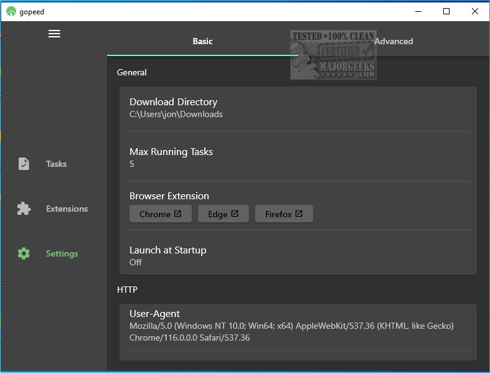Minimize the gopeed window
Image resolution: width=490 pixels, height=373 pixels.
click(x=418, y=12)
